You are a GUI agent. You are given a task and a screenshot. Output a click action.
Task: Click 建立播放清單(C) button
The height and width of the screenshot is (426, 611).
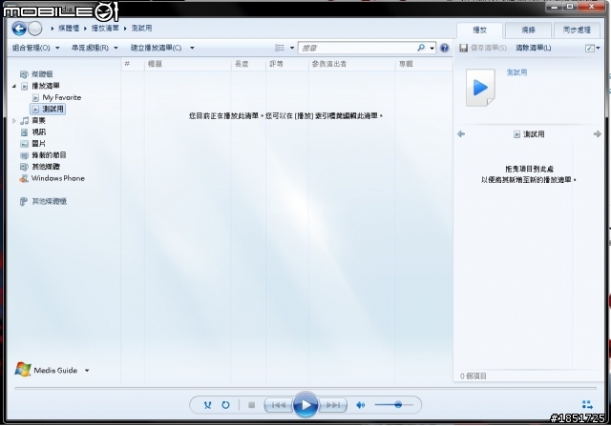click(157, 48)
